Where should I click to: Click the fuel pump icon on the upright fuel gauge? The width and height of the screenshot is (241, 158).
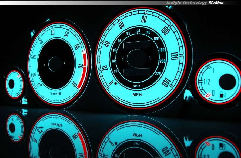[x=223, y=94]
